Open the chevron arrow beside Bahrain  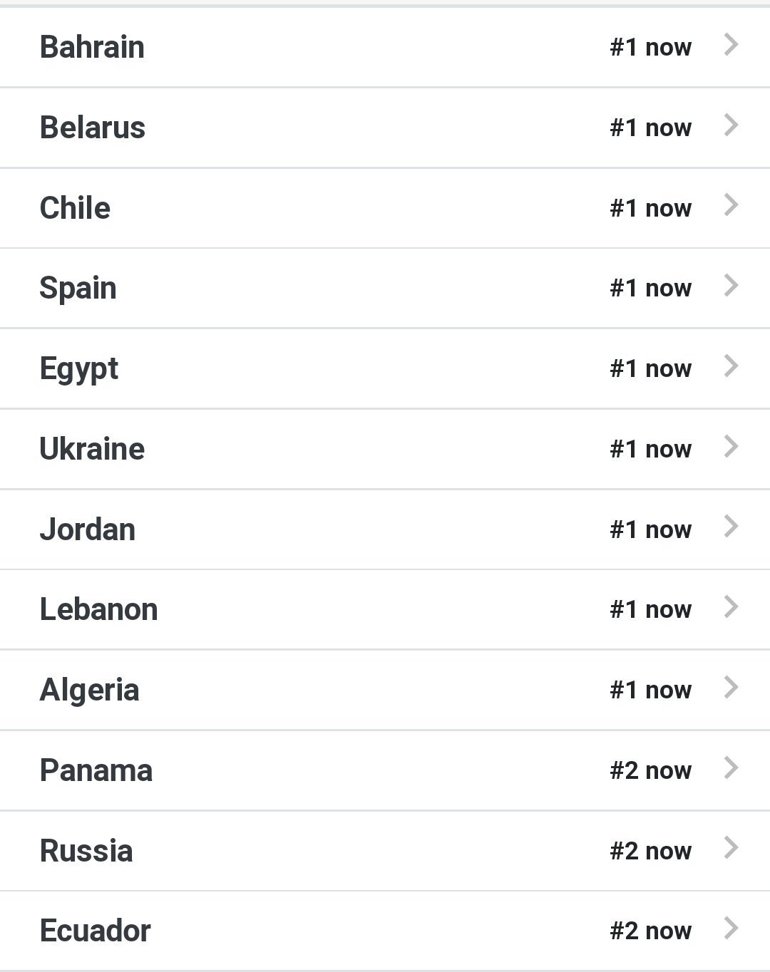[731, 45]
